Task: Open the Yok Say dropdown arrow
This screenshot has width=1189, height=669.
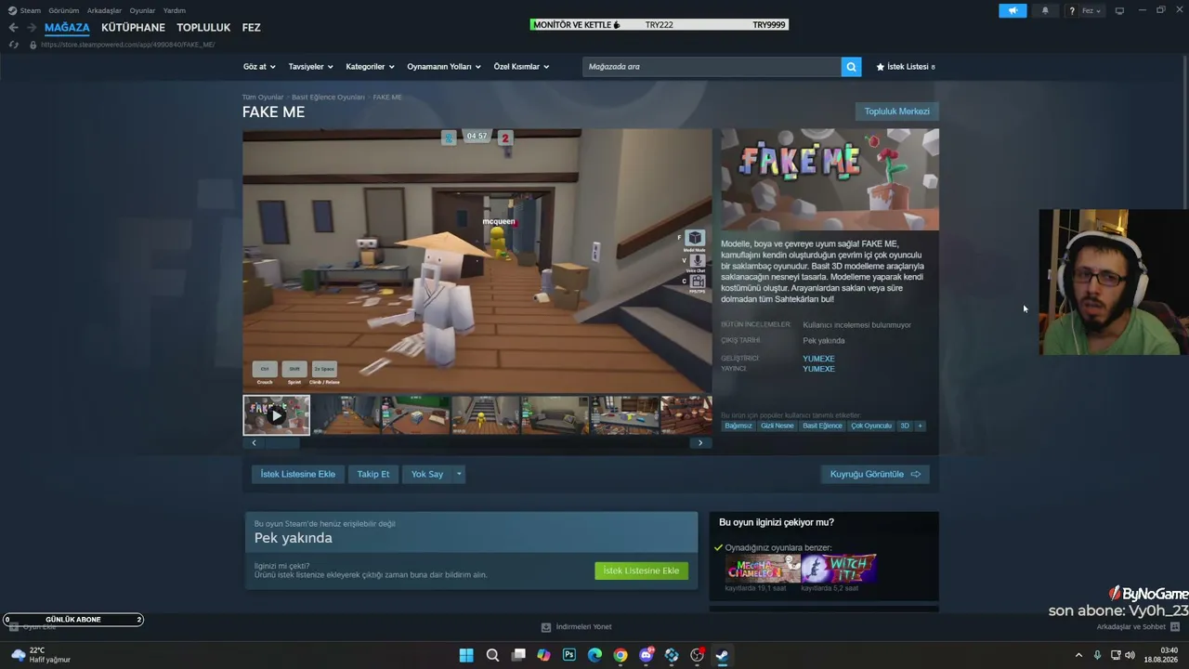Action: click(x=458, y=474)
